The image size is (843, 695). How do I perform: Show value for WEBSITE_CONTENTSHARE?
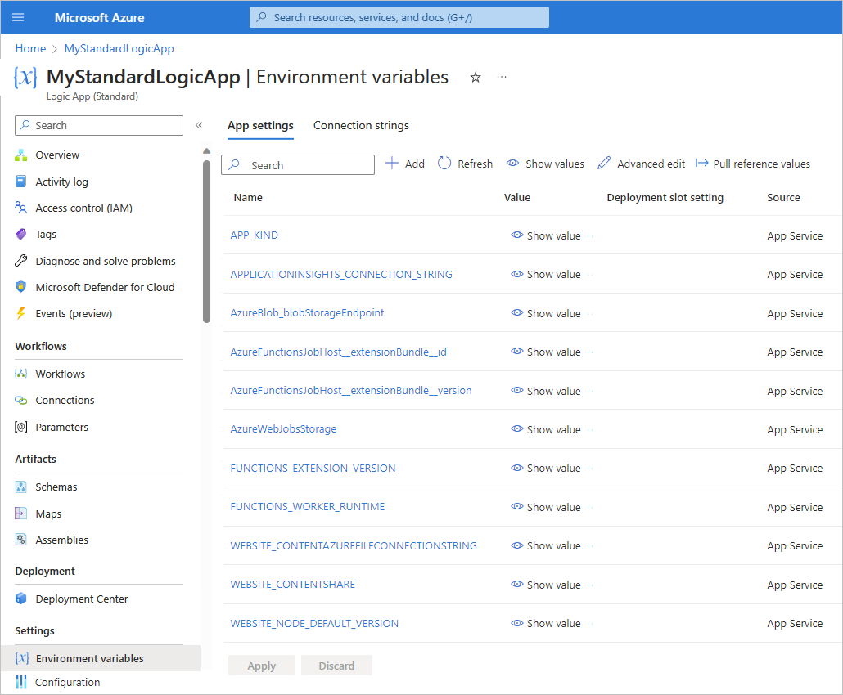(546, 585)
